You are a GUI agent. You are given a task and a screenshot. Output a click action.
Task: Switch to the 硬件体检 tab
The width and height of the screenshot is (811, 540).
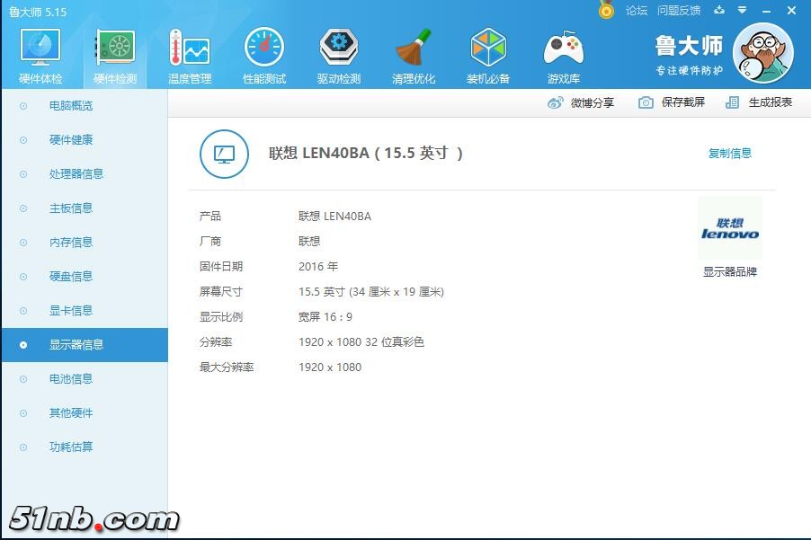click(x=39, y=52)
